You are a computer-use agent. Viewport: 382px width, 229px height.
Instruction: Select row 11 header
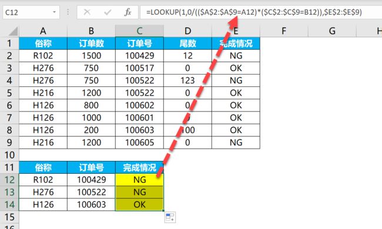9,167
